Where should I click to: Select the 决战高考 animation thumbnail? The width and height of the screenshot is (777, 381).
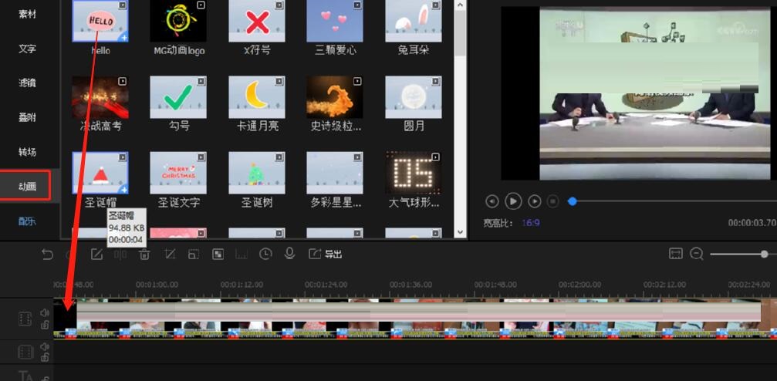tap(100, 97)
